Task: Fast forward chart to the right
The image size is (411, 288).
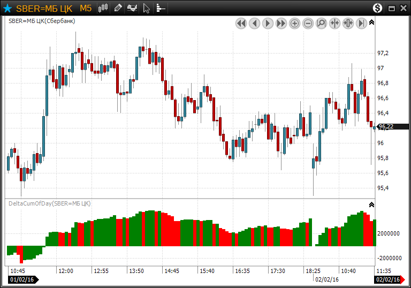Action: coord(281,24)
